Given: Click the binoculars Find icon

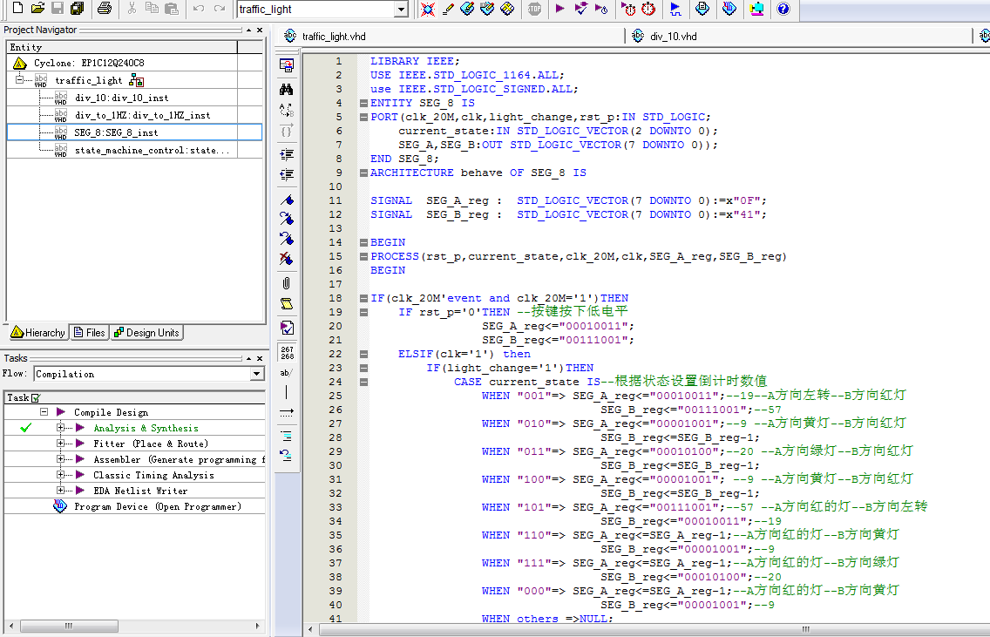Looking at the screenshot, I should coord(286,89).
